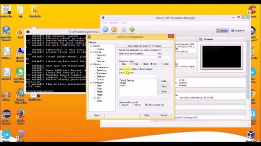Viewport: 261px width, 146px height.
Task: Click the VM Preview thumbnail in VirtualBox
Action: 221,57
